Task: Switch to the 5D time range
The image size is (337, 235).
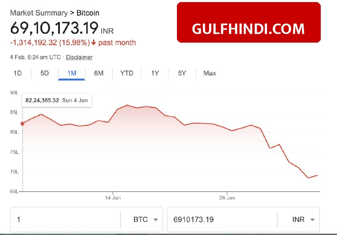Action: tap(45, 73)
